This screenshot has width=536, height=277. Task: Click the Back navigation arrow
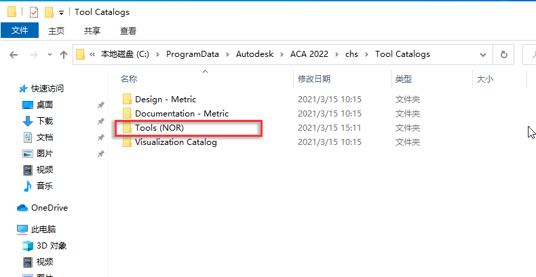[14, 54]
